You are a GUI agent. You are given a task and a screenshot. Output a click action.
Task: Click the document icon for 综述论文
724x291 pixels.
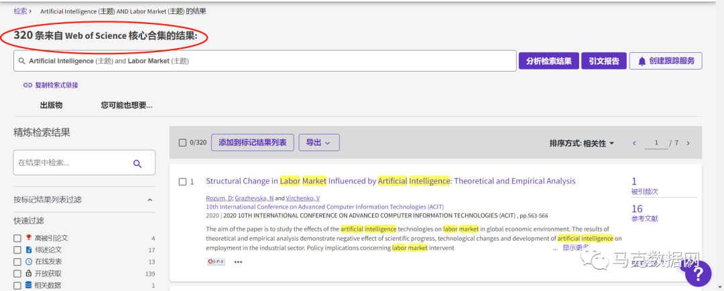click(29, 250)
